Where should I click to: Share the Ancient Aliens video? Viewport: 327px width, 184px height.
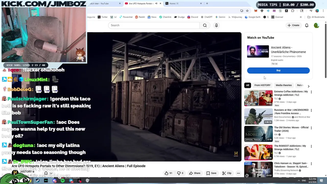tap(195, 173)
